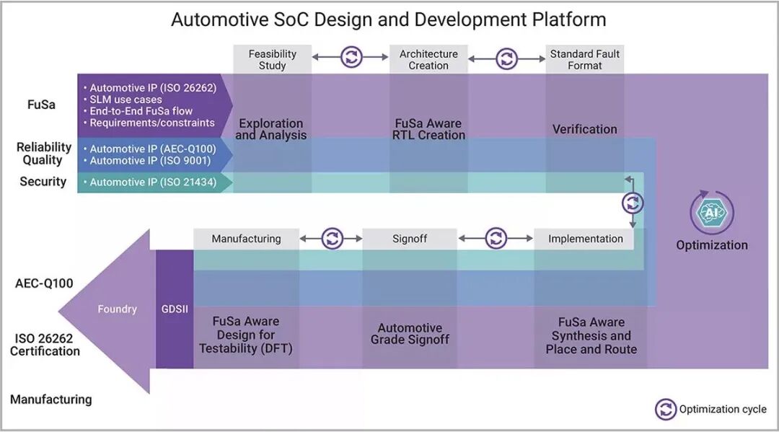Viewport: 779px width, 432px height.
Task: Open the Manufacturing stage label
Action: pos(246,239)
